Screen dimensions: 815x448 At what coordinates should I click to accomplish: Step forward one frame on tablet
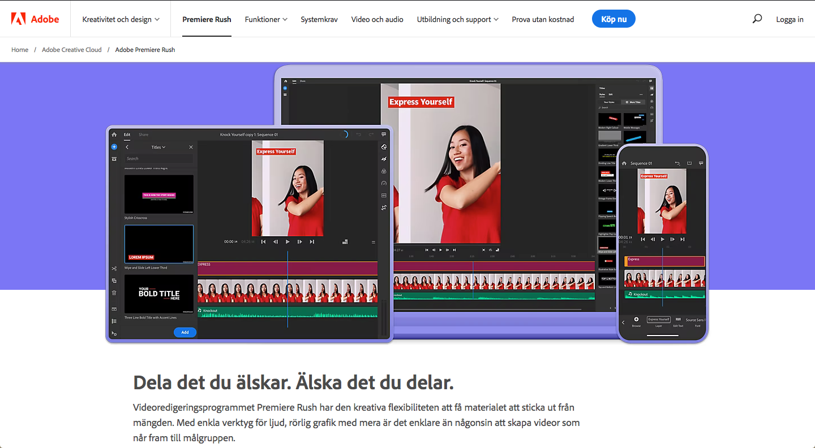pyautogui.click(x=300, y=242)
